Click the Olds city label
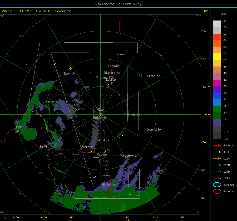Viewport: 237px width, 221px height. pos(100,110)
